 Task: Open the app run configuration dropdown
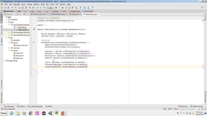(50, 8)
